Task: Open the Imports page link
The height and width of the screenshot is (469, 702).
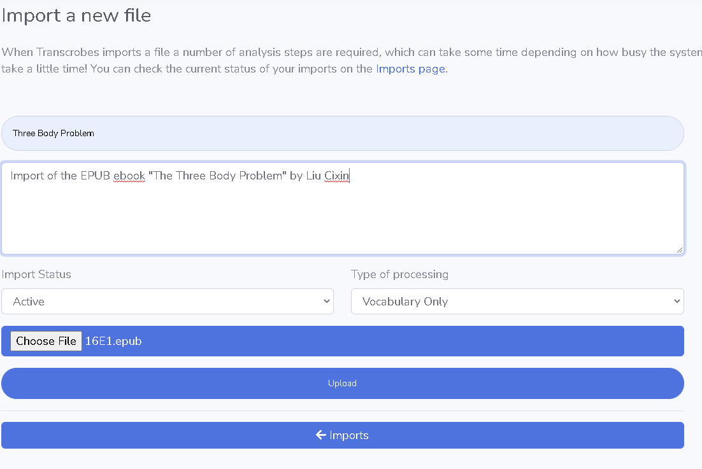Action: point(410,69)
